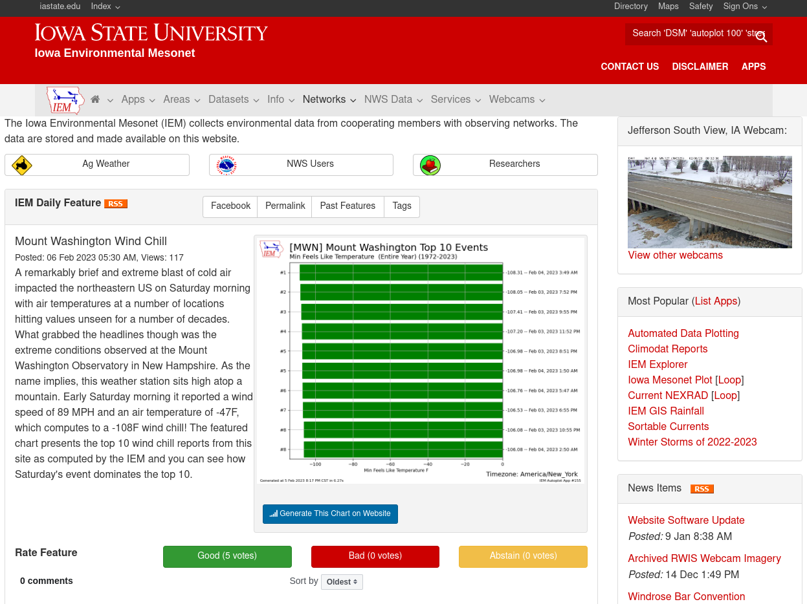
Task: Open Automated Data Plotting
Action: [x=683, y=334]
